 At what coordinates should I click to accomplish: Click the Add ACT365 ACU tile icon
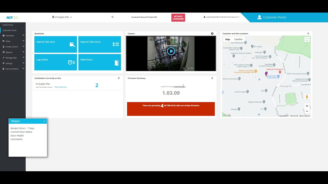pos(72,44)
